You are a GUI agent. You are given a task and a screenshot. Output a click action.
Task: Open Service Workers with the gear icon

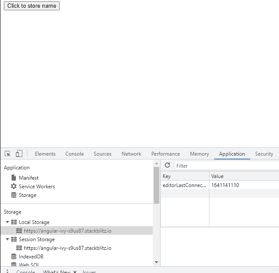pos(36,187)
